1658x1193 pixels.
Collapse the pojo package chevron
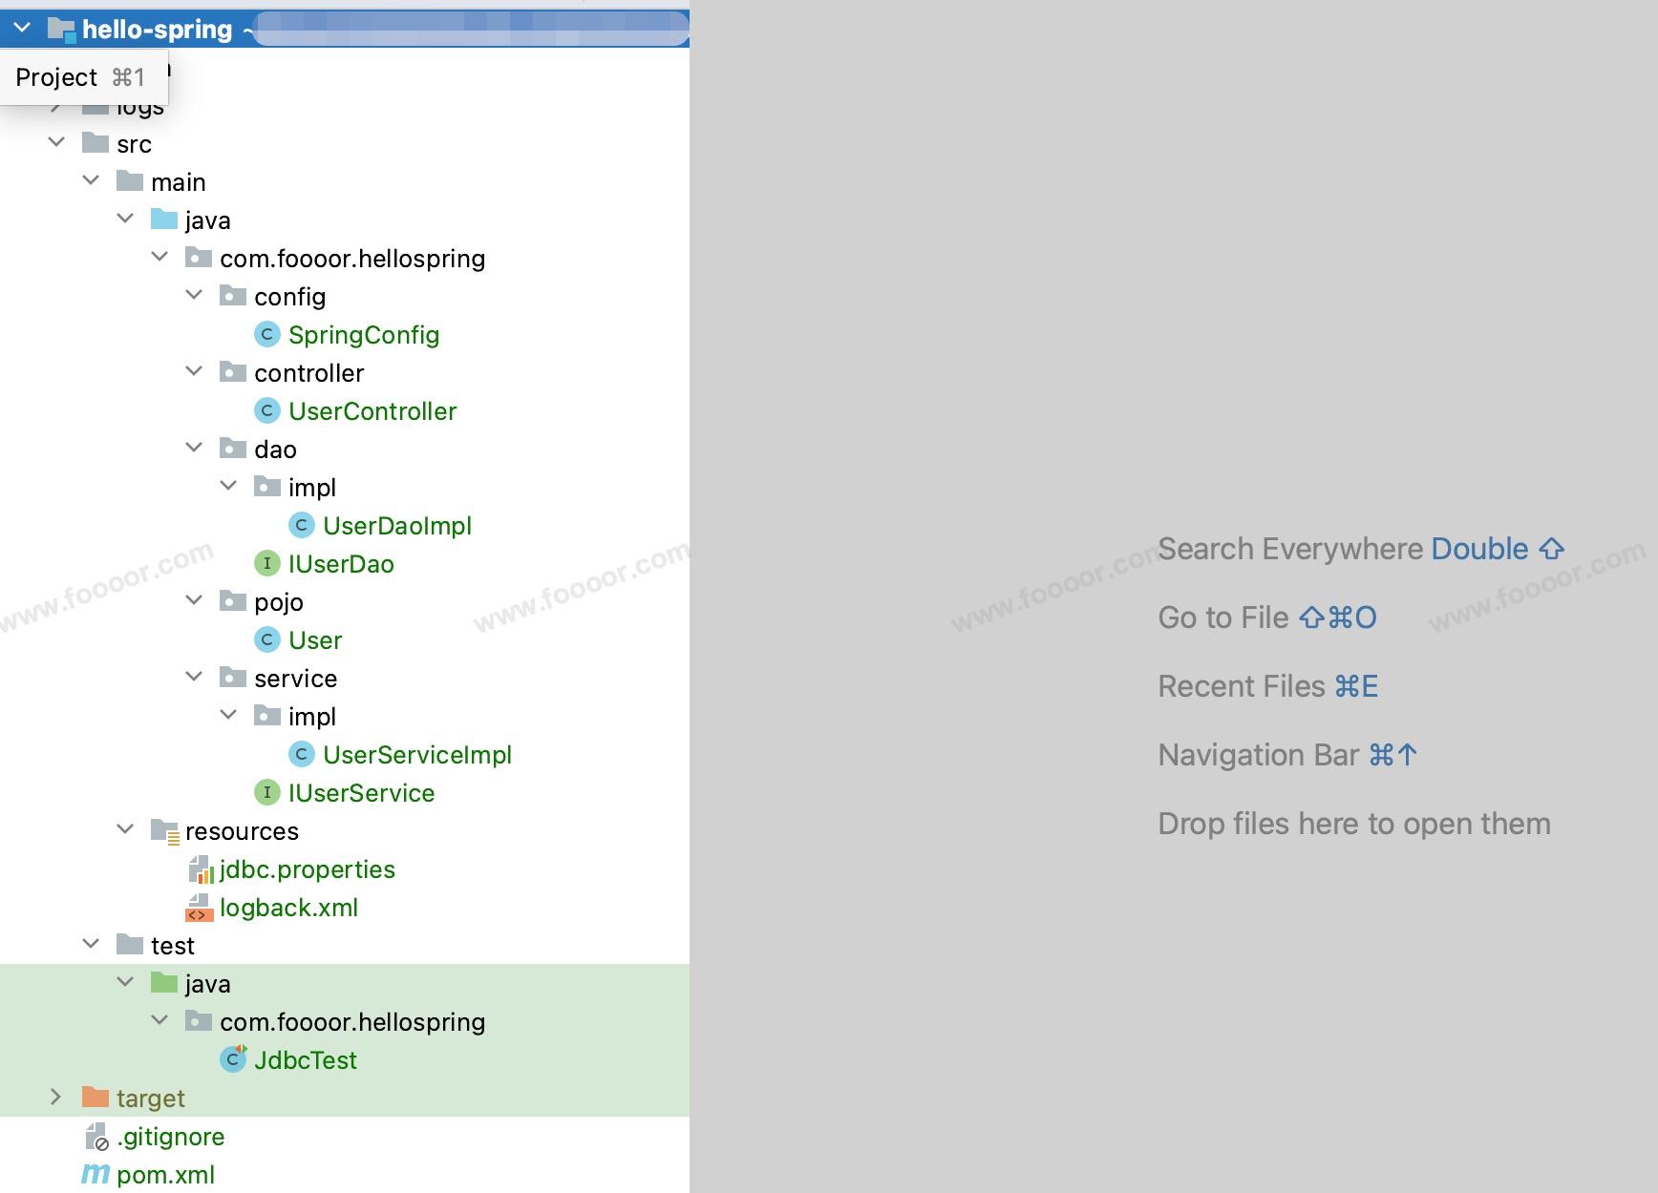[194, 601]
